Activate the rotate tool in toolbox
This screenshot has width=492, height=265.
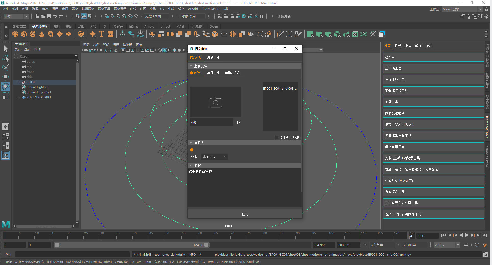pyautogui.click(x=5, y=87)
